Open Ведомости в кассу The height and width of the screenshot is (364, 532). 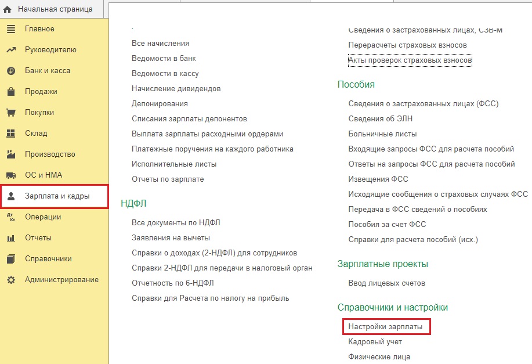[165, 74]
